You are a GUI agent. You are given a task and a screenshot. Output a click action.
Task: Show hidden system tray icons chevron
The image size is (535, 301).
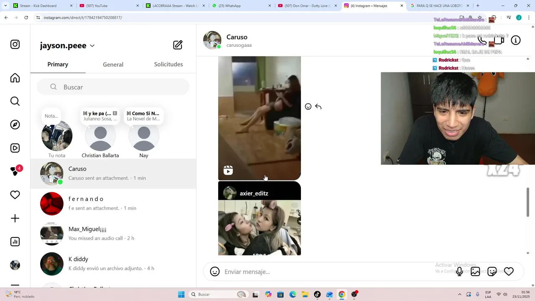(460, 294)
